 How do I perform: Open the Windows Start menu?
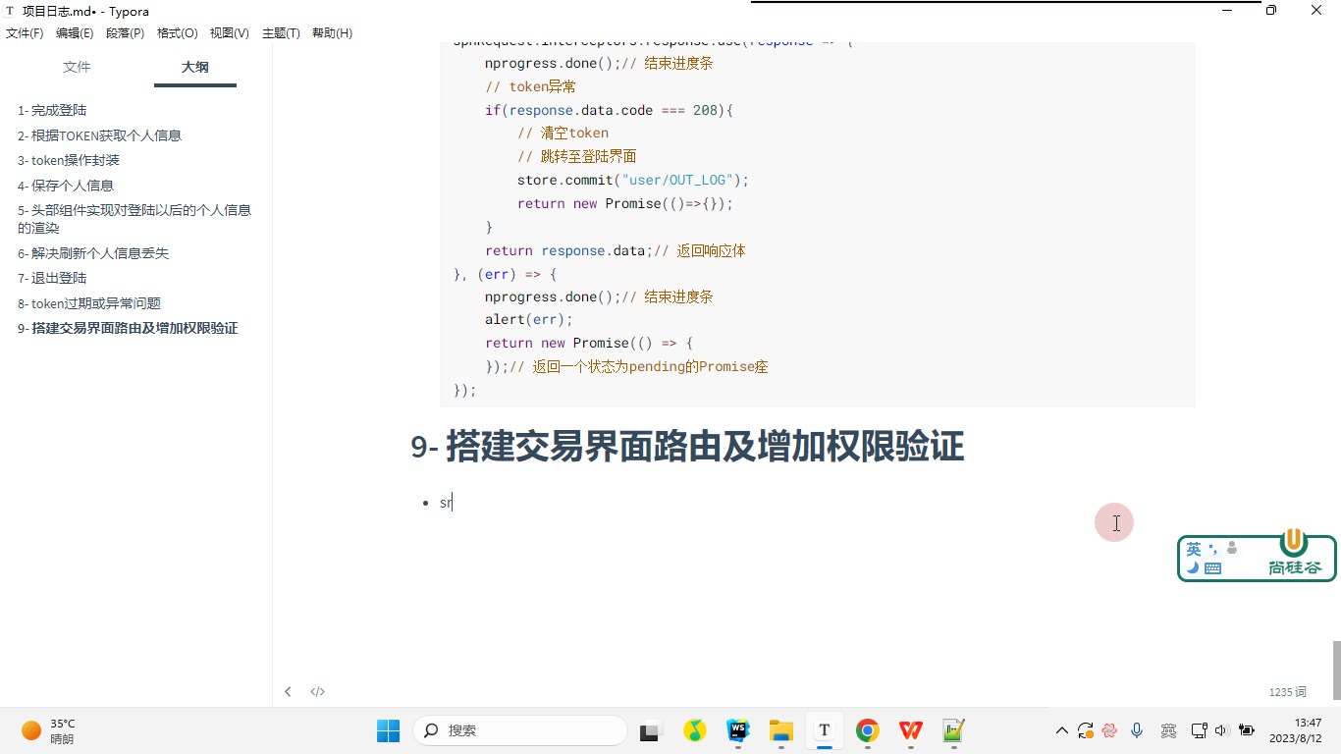(388, 730)
